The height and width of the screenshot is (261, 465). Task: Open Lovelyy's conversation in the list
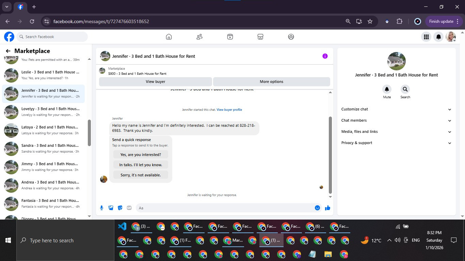44,112
